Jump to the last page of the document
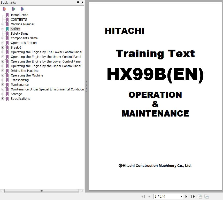Viewport: 223px width, 200px height. click(193, 196)
